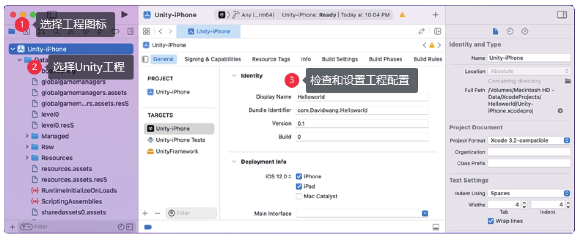Open the Indent Using dropdown
This screenshot has width=581, height=238.
(529, 193)
